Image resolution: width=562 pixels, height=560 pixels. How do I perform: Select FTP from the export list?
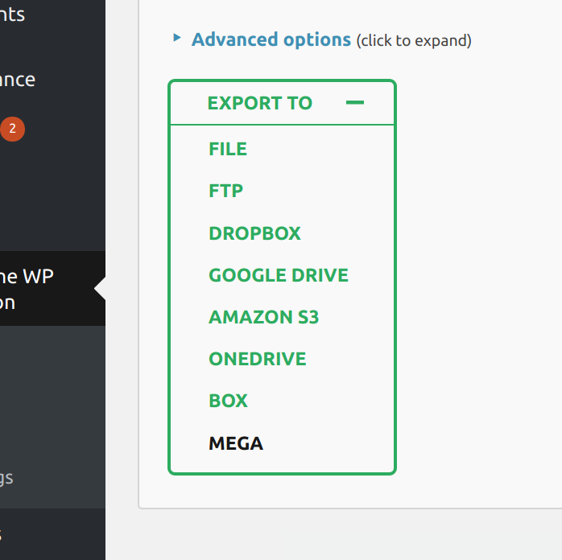225,191
